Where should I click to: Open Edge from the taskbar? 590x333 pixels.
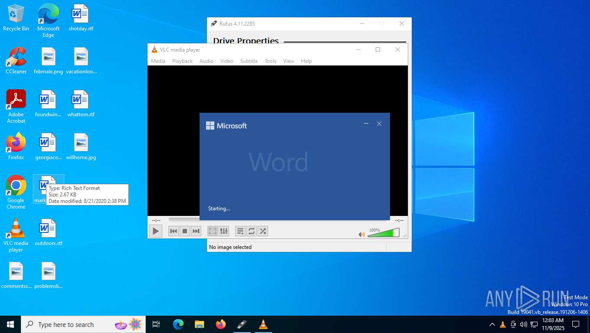178,324
